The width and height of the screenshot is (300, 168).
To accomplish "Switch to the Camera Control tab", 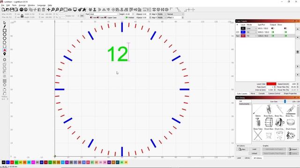I will [x=274, y=93].
